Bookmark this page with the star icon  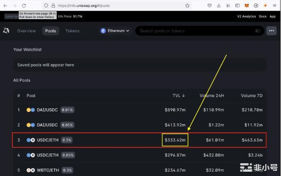click(x=187, y=6)
